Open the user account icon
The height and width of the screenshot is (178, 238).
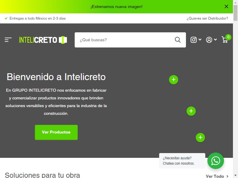(209, 40)
